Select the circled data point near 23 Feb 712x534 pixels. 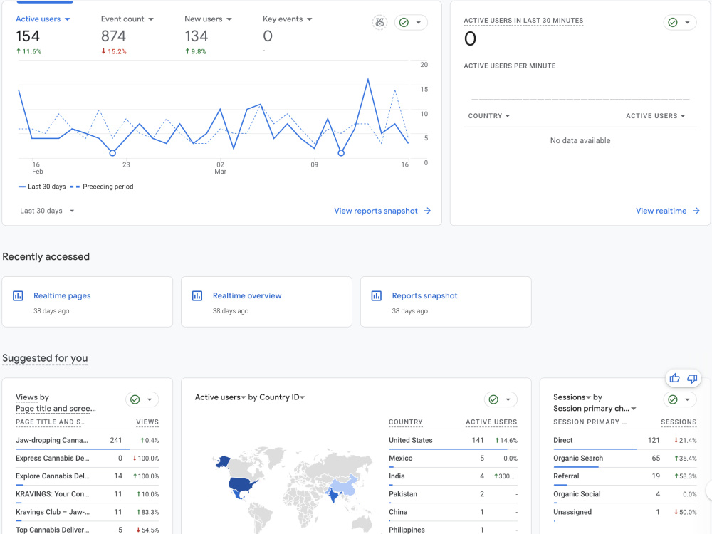point(112,153)
